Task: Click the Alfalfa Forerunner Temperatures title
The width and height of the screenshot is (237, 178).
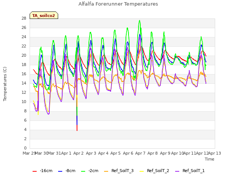Action: [x=118, y=4]
